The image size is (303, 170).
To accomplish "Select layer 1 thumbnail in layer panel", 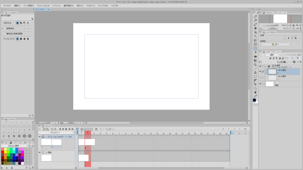I will (x=272, y=78).
